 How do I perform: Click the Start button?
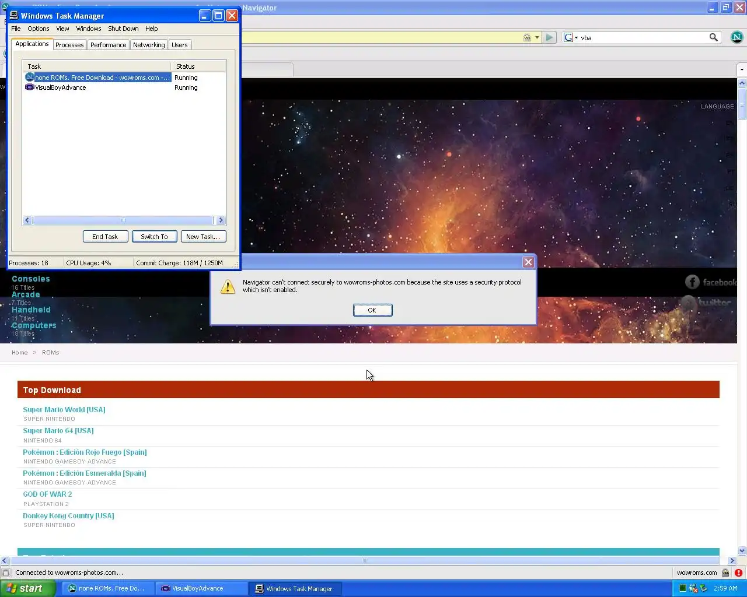27,588
